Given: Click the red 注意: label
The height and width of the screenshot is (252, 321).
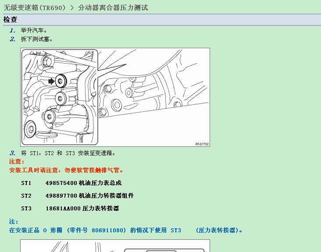Looking at the screenshot, I should pyautogui.click(x=17, y=161).
